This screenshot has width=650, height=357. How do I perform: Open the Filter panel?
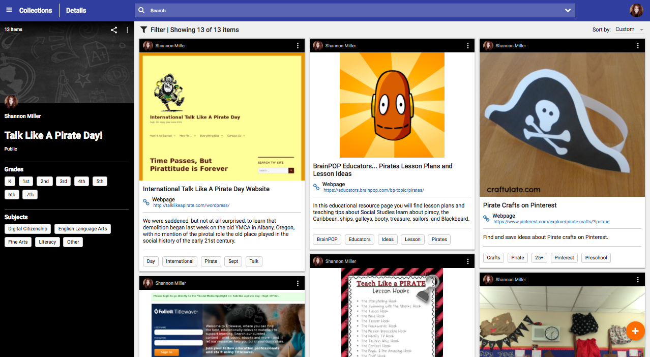(x=143, y=29)
